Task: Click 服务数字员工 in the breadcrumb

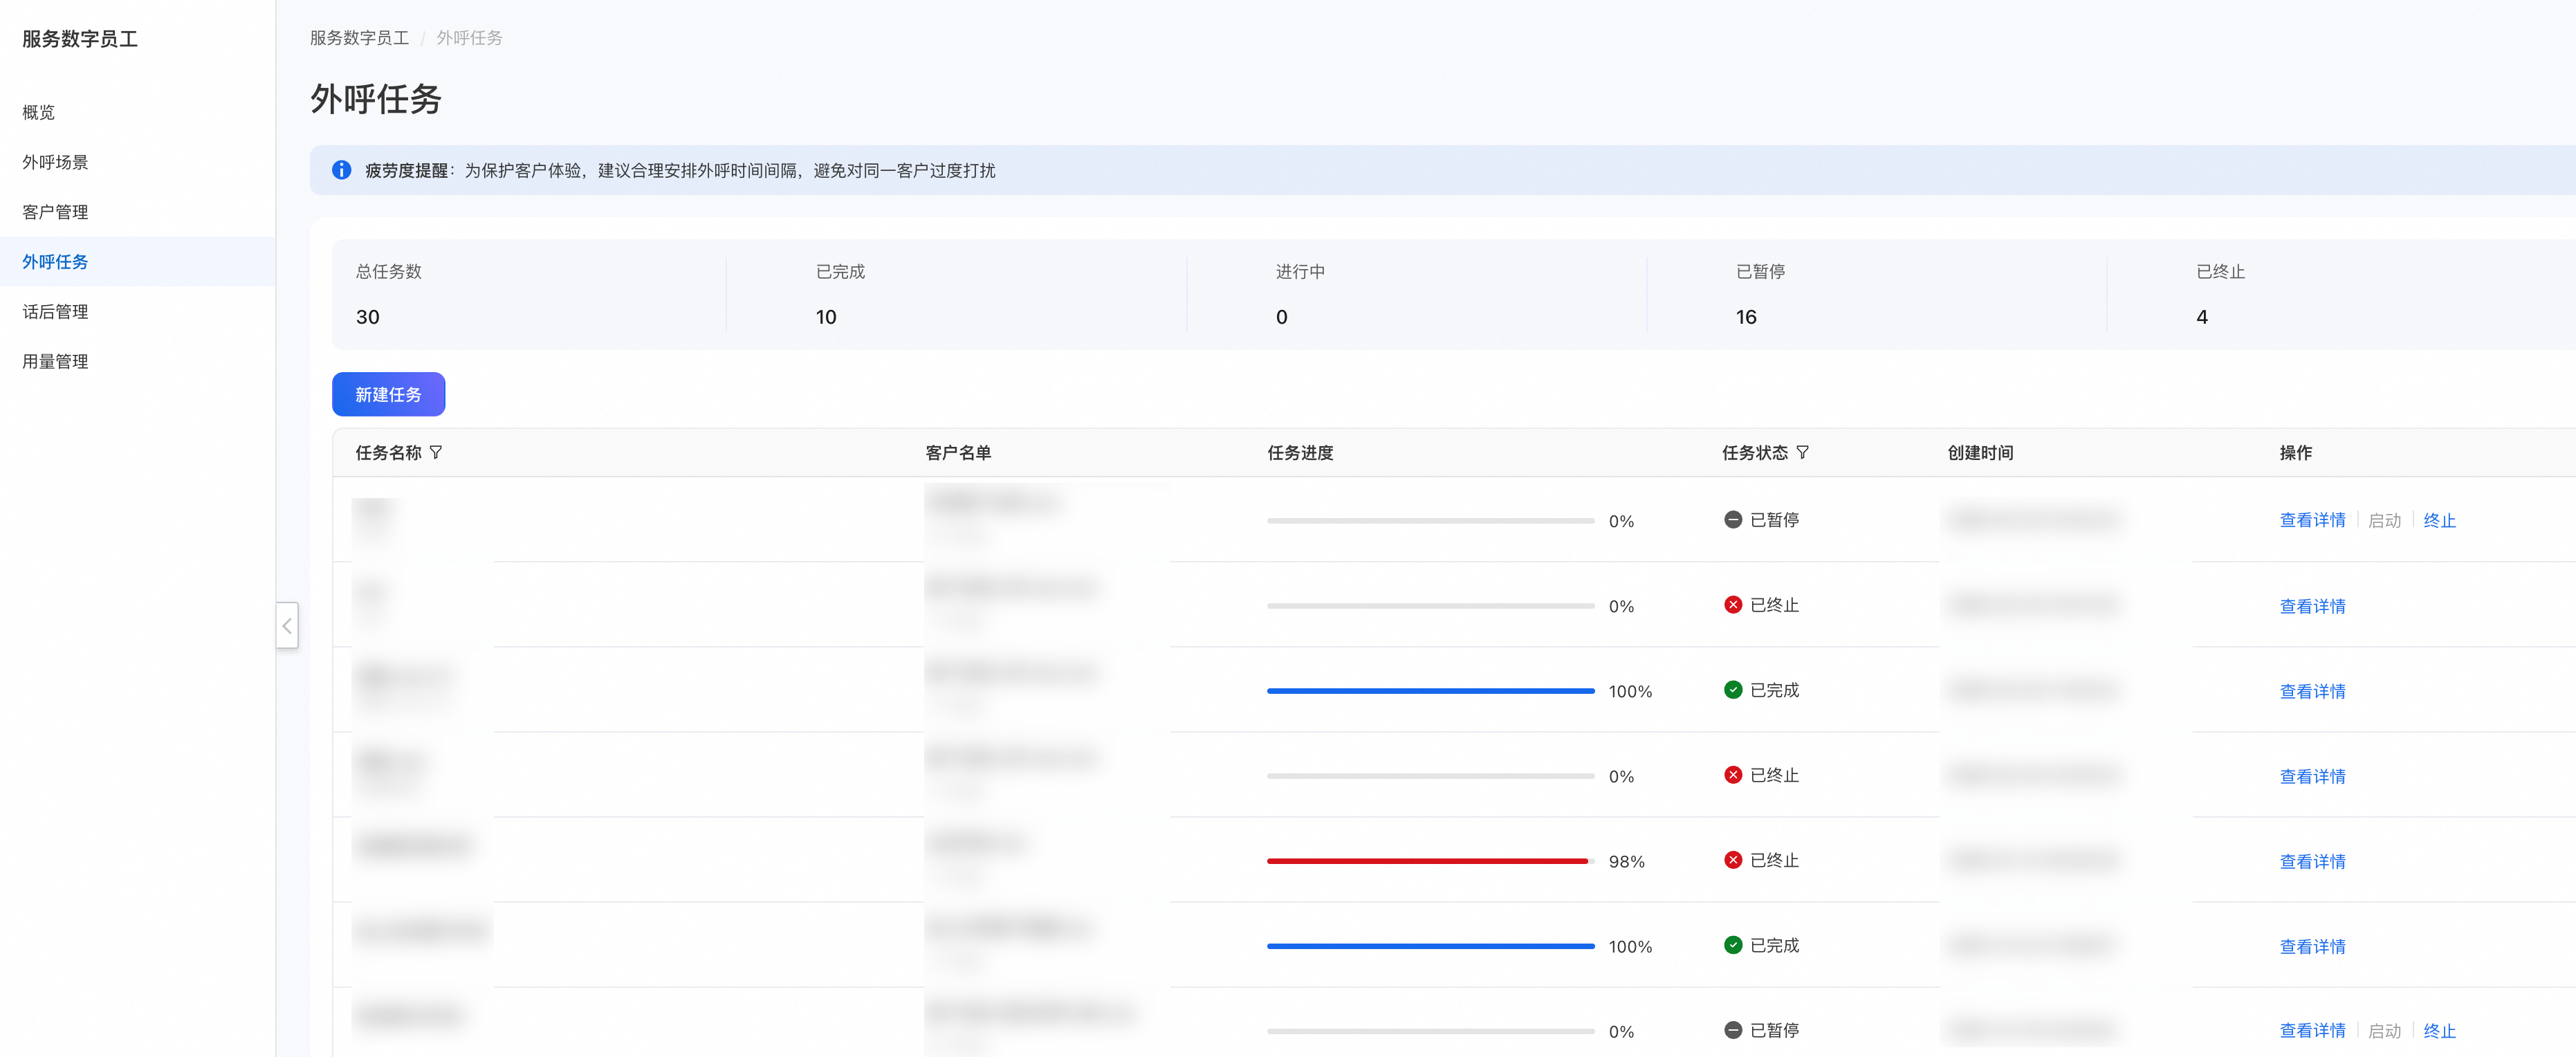Action: (x=359, y=38)
